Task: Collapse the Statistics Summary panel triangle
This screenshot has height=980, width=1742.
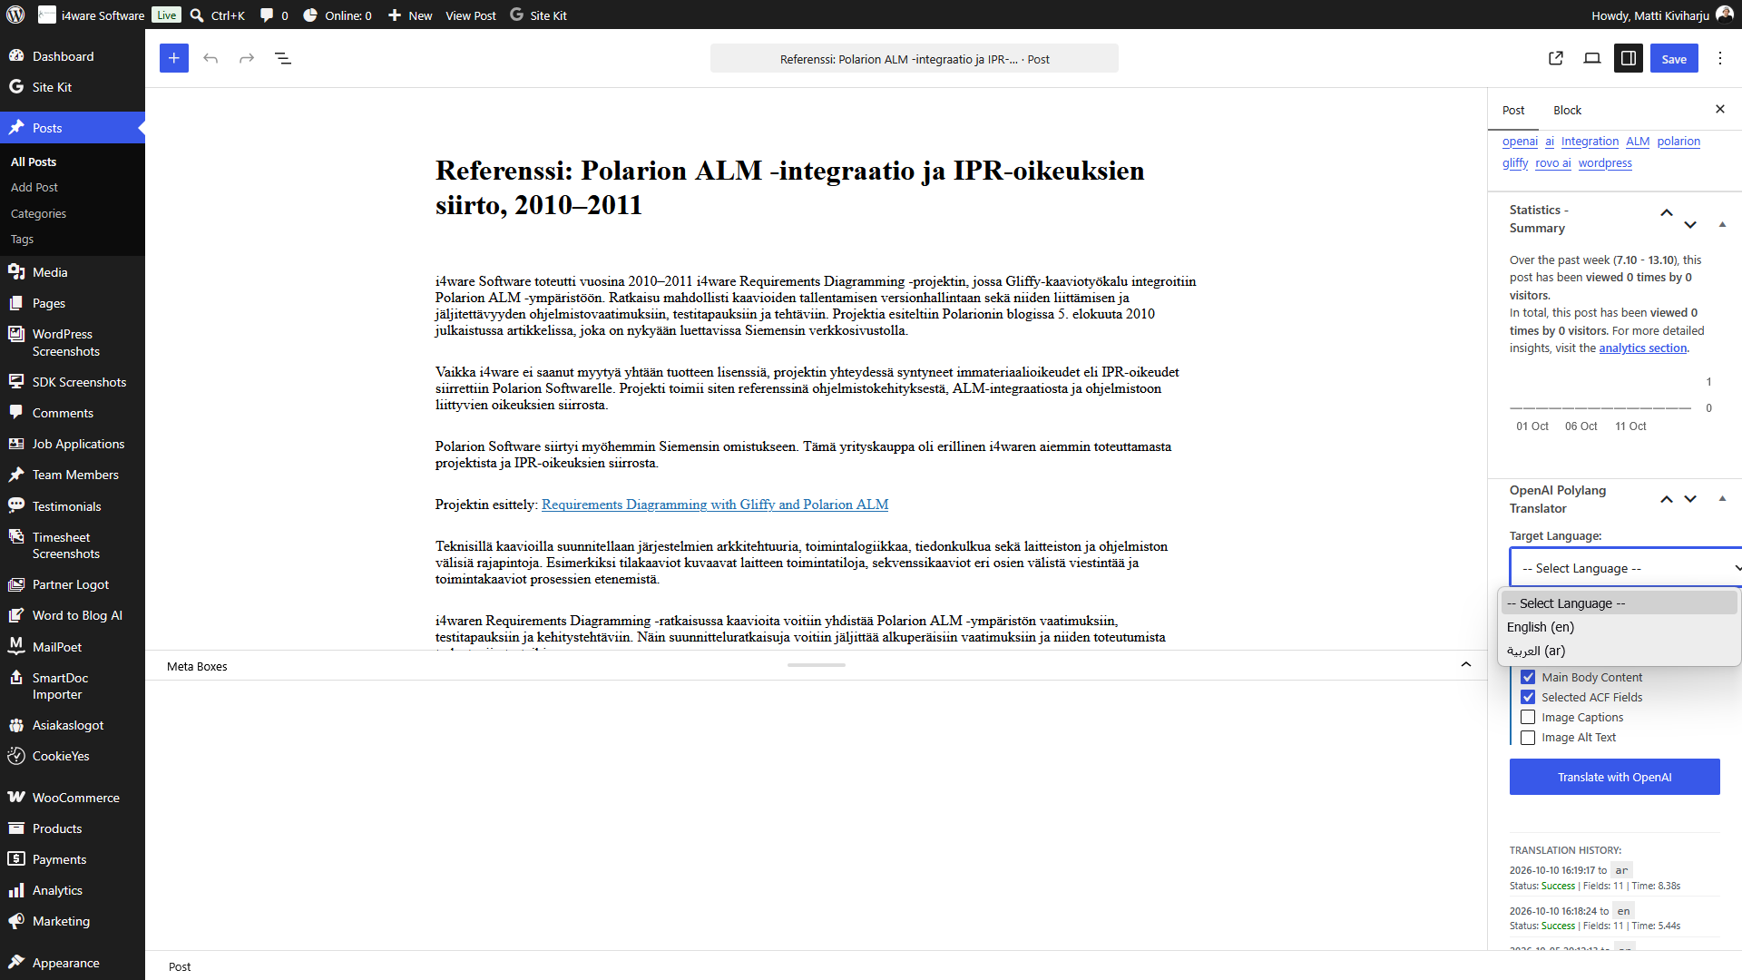Action: (1722, 224)
